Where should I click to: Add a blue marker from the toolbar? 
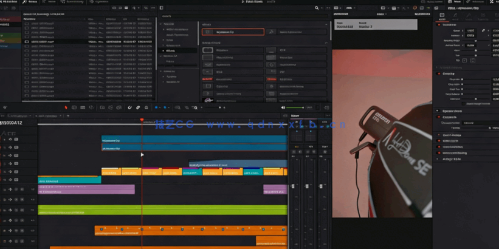(x=165, y=107)
